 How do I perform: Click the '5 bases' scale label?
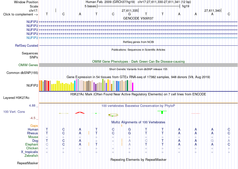90,6
